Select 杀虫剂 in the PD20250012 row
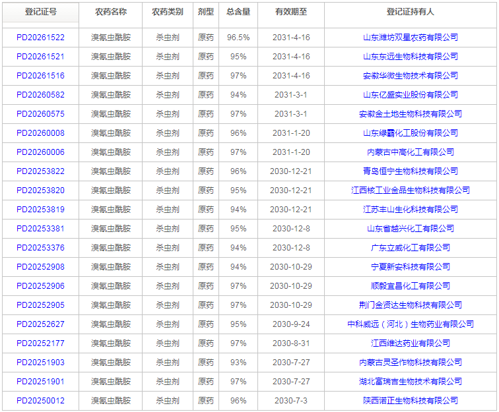The image size is (499, 412). [x=168, y=400]
